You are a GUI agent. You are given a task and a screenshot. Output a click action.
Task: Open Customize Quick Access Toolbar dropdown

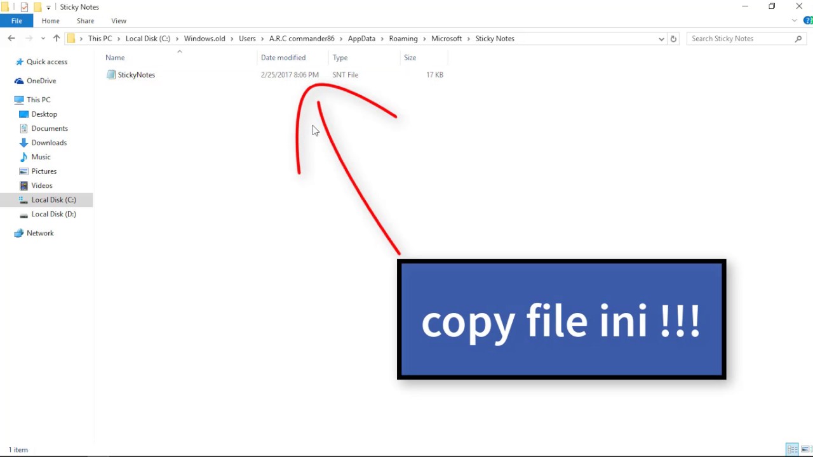coord(48,8)
